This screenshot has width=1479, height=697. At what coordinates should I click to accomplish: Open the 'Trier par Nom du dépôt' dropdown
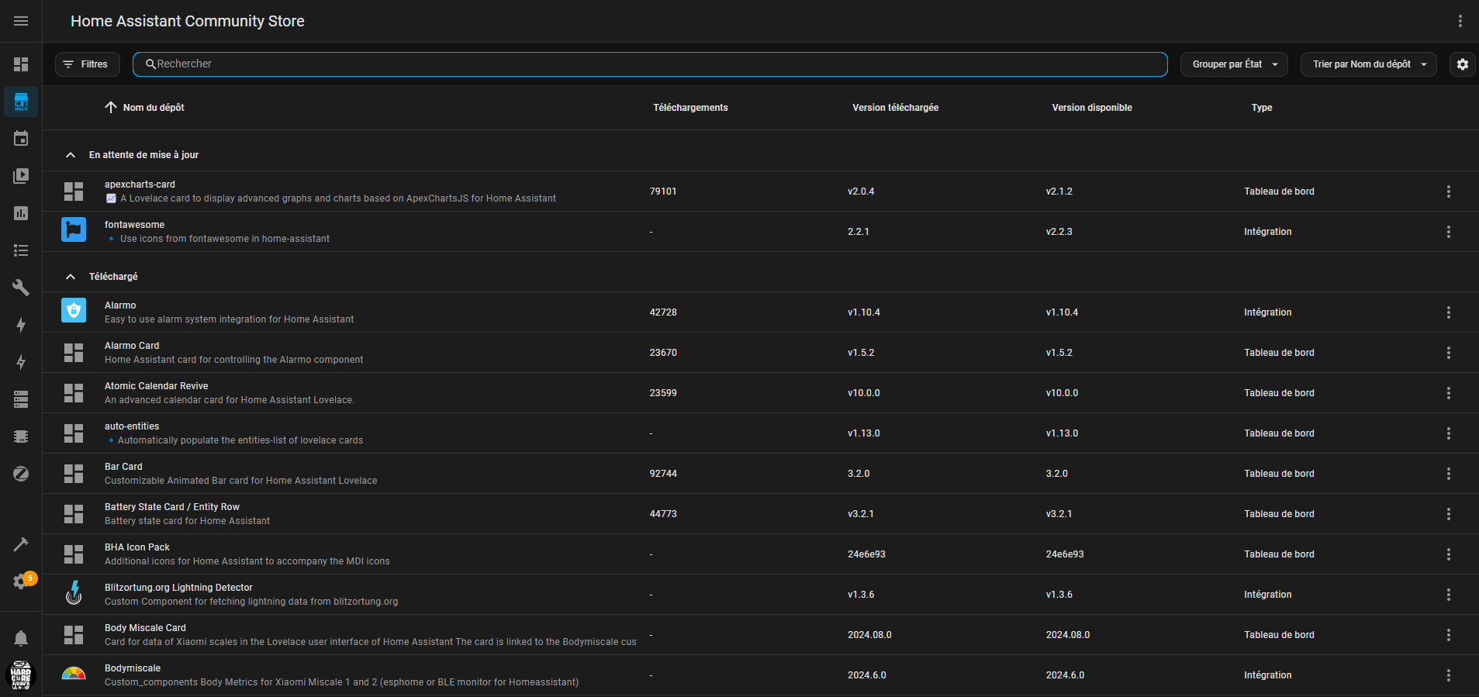click(1368, 64)
